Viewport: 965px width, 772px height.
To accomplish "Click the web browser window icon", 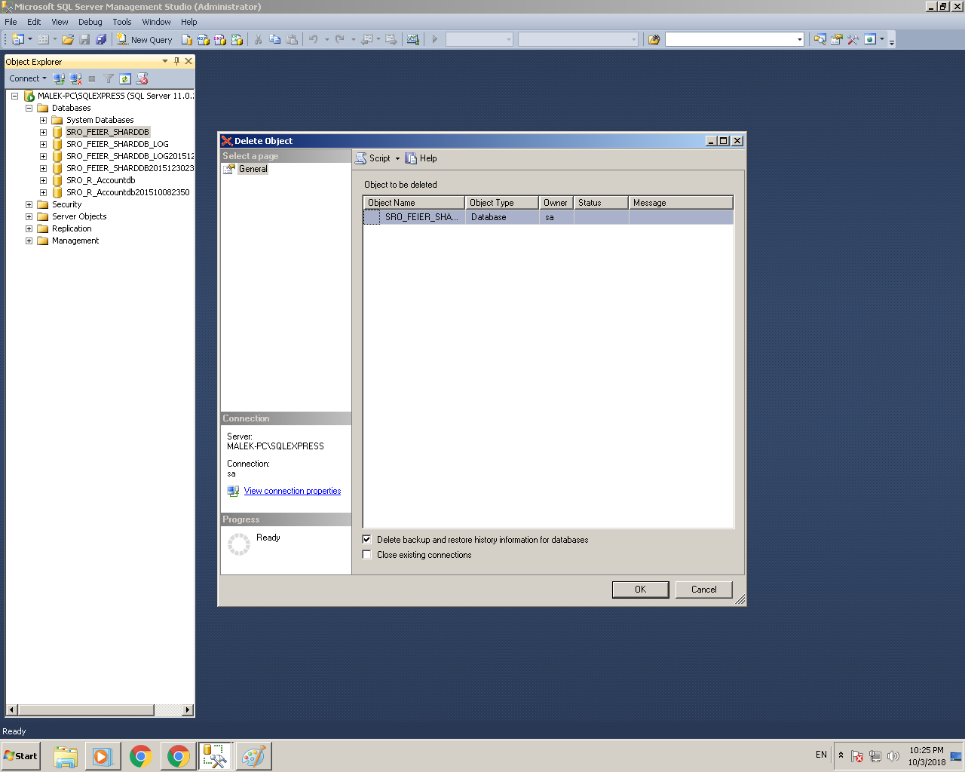I will click(x=870, y=39).
